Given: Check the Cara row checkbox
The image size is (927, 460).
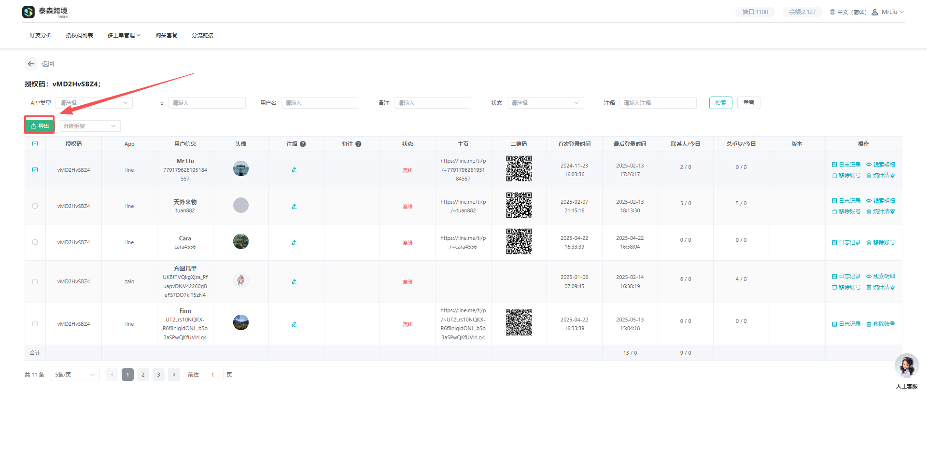Looking at the screenshot, I should tap(35, 242).
